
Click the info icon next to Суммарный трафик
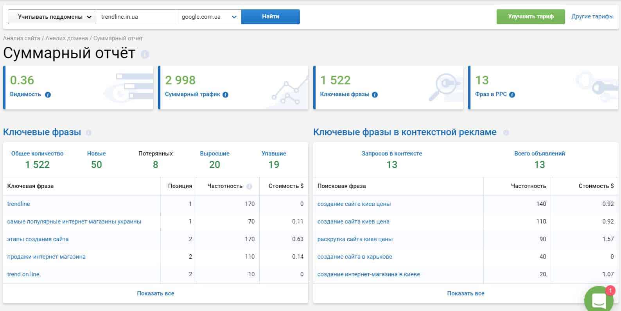point(225,95)
